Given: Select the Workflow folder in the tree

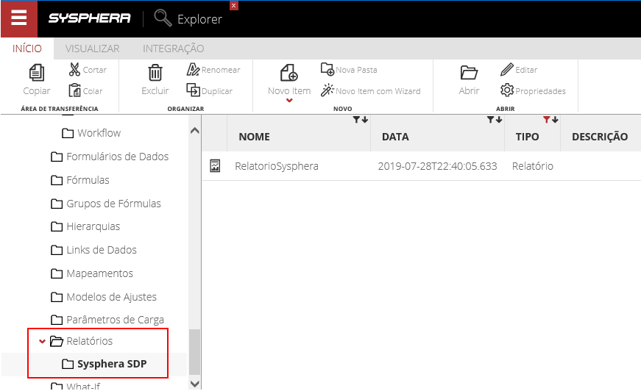Looking at the screenshot, I should (x=91, y=133).
